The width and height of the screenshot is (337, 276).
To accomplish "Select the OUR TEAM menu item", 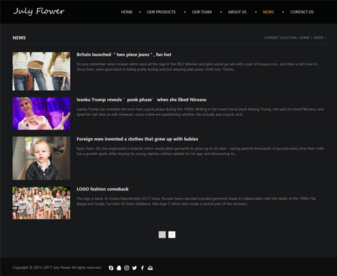I will point(202,12).
